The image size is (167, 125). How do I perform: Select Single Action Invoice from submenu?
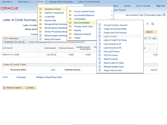click(112, 70)
